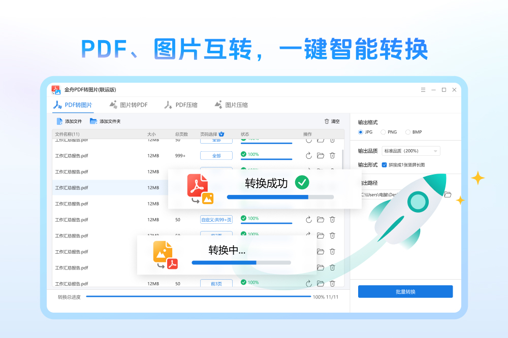Delete the last row with 前3页

pyautogui.click(x=332, y=284)
